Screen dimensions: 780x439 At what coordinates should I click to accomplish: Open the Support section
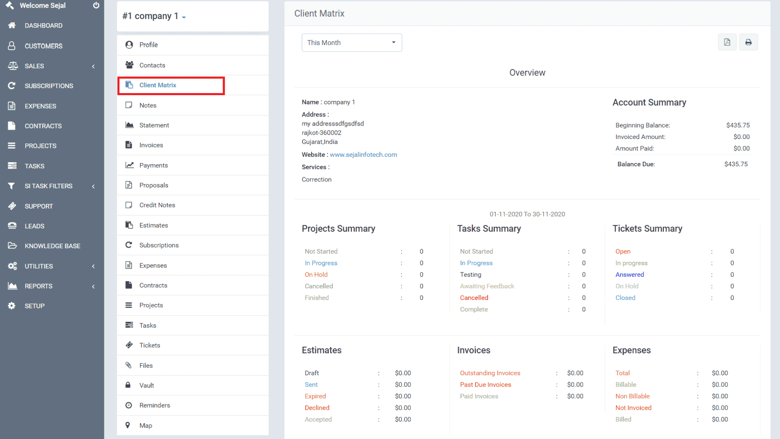click(x=39, y=206)
